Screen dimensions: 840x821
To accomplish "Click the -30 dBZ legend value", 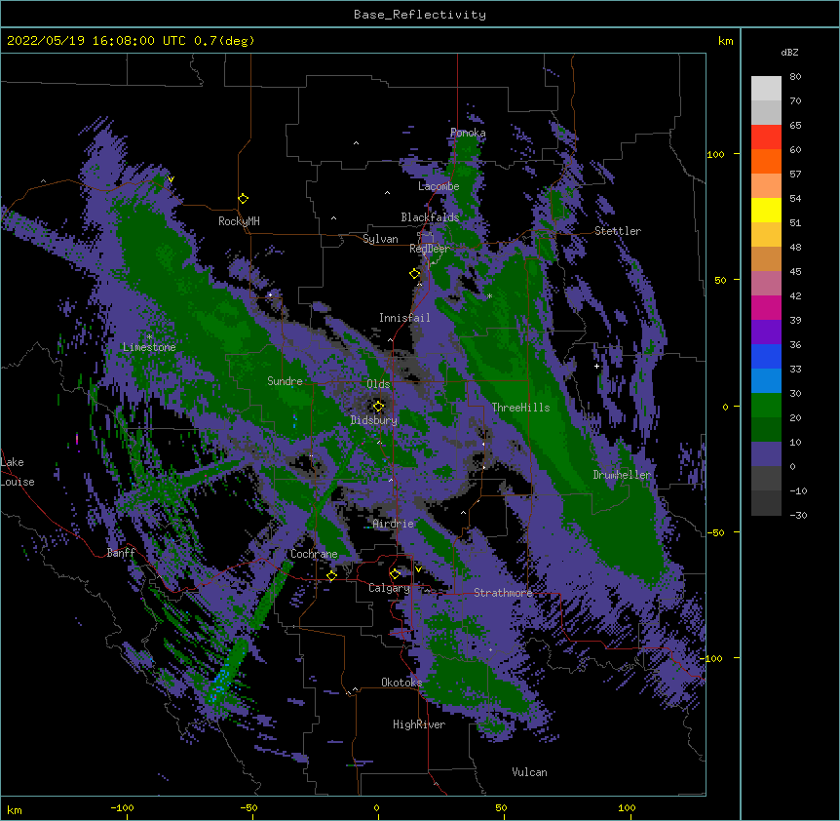I will 798,515.
